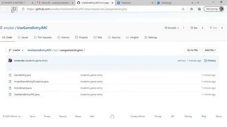The height and width of the screenshot is (127, 227).
Task: Open footer Terms link
Action: pos(33,116)
